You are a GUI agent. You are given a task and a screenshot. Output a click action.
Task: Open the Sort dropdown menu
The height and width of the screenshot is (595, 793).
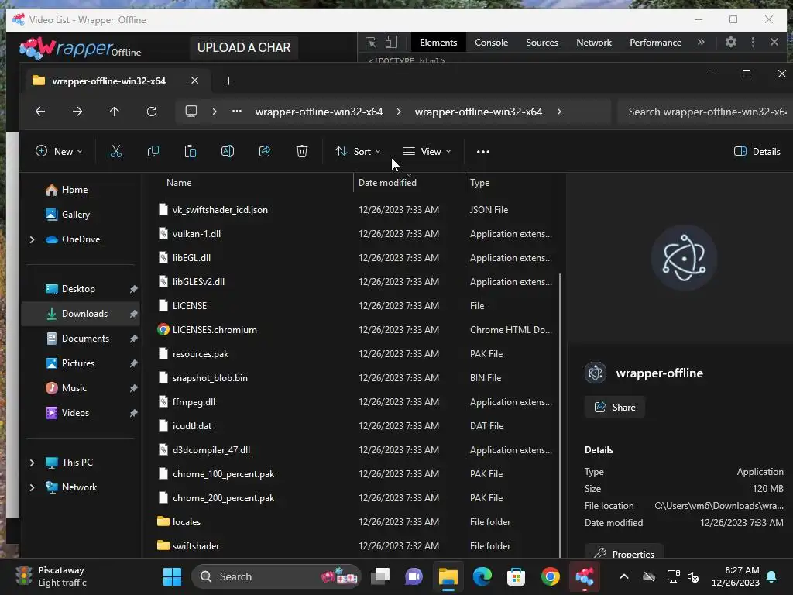click(x=358, y=151)
